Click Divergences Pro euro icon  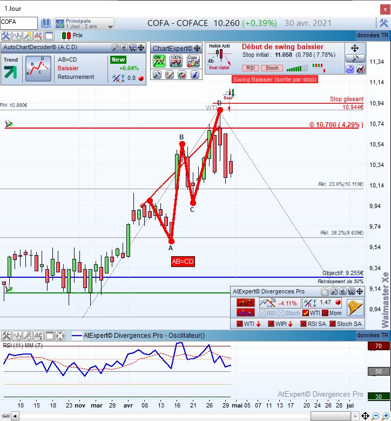pyautogui.click(x=343, y=292)
